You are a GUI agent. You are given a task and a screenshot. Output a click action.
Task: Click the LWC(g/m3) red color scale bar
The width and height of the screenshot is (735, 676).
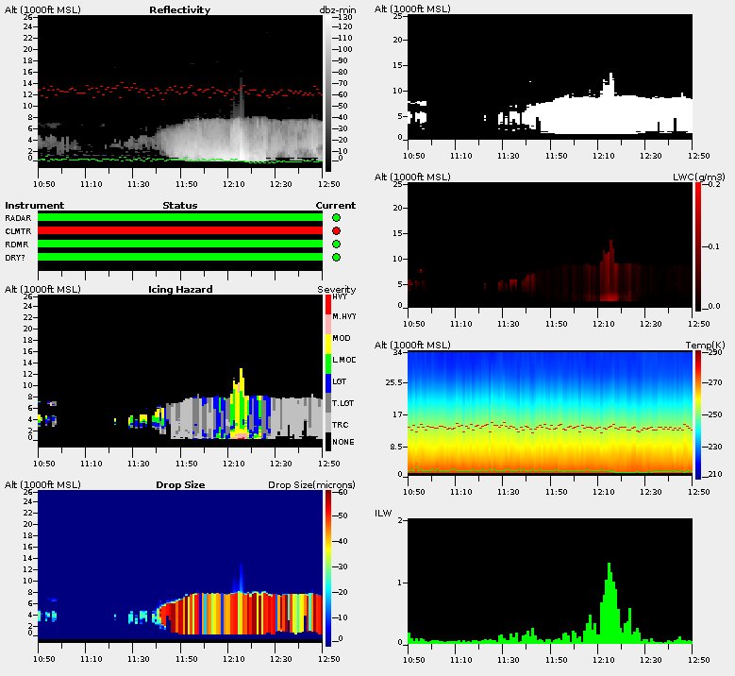tap(697, 245)
